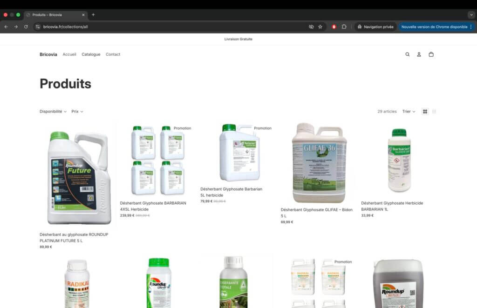The width and height of the screenshot is (477, 308).
Task: Click the account login person icon
Action: click(x=419, y=54)
